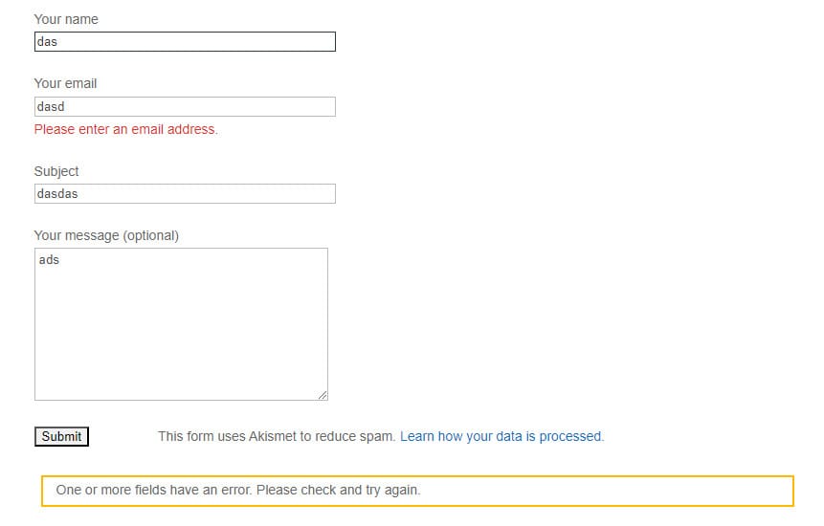The width and height of the screenshot is (824, 526).
Task: Click the message box resize handle
Action: click(323, 395)
